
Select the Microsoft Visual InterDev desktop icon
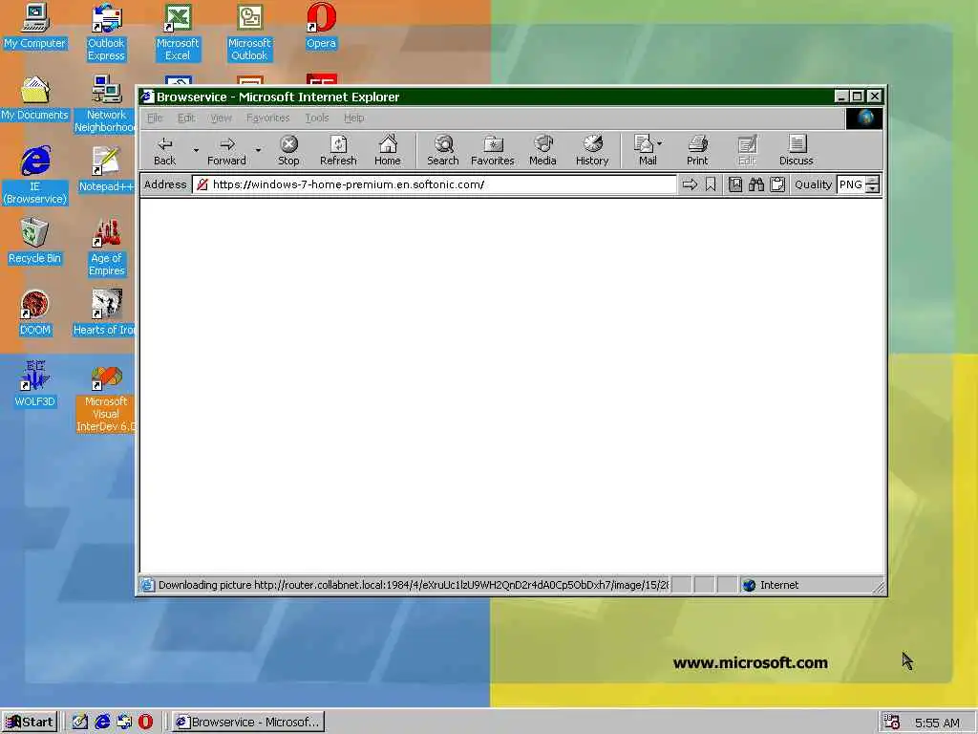(x=106, y=398)
